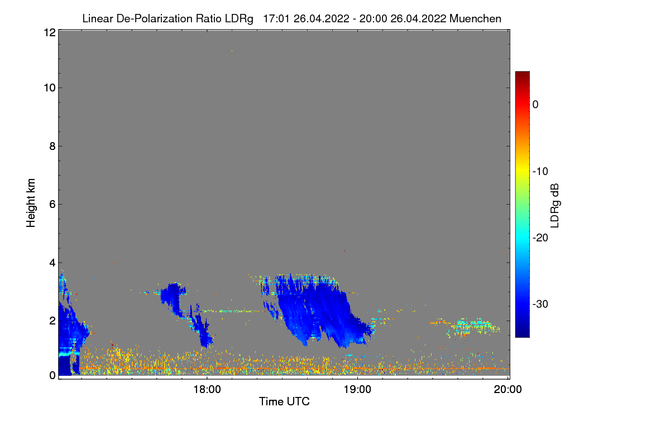Screen dimensions: 670x446
Task: Click the height tick label 10
Action: (x=49, y=88)
